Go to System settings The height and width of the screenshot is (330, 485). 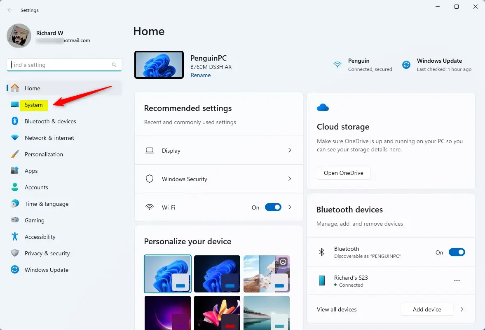(64, 105)
